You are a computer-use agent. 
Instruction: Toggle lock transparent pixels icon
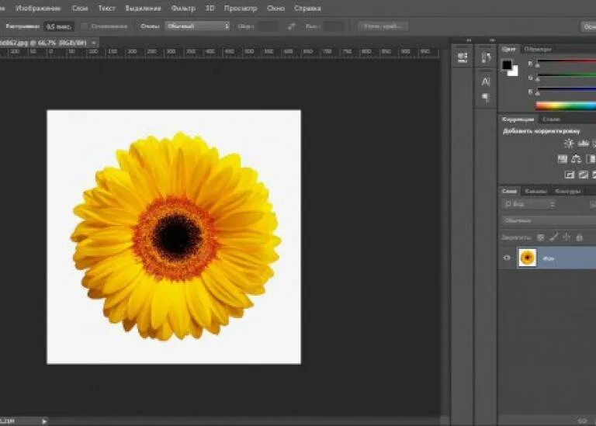click(540, 237)
